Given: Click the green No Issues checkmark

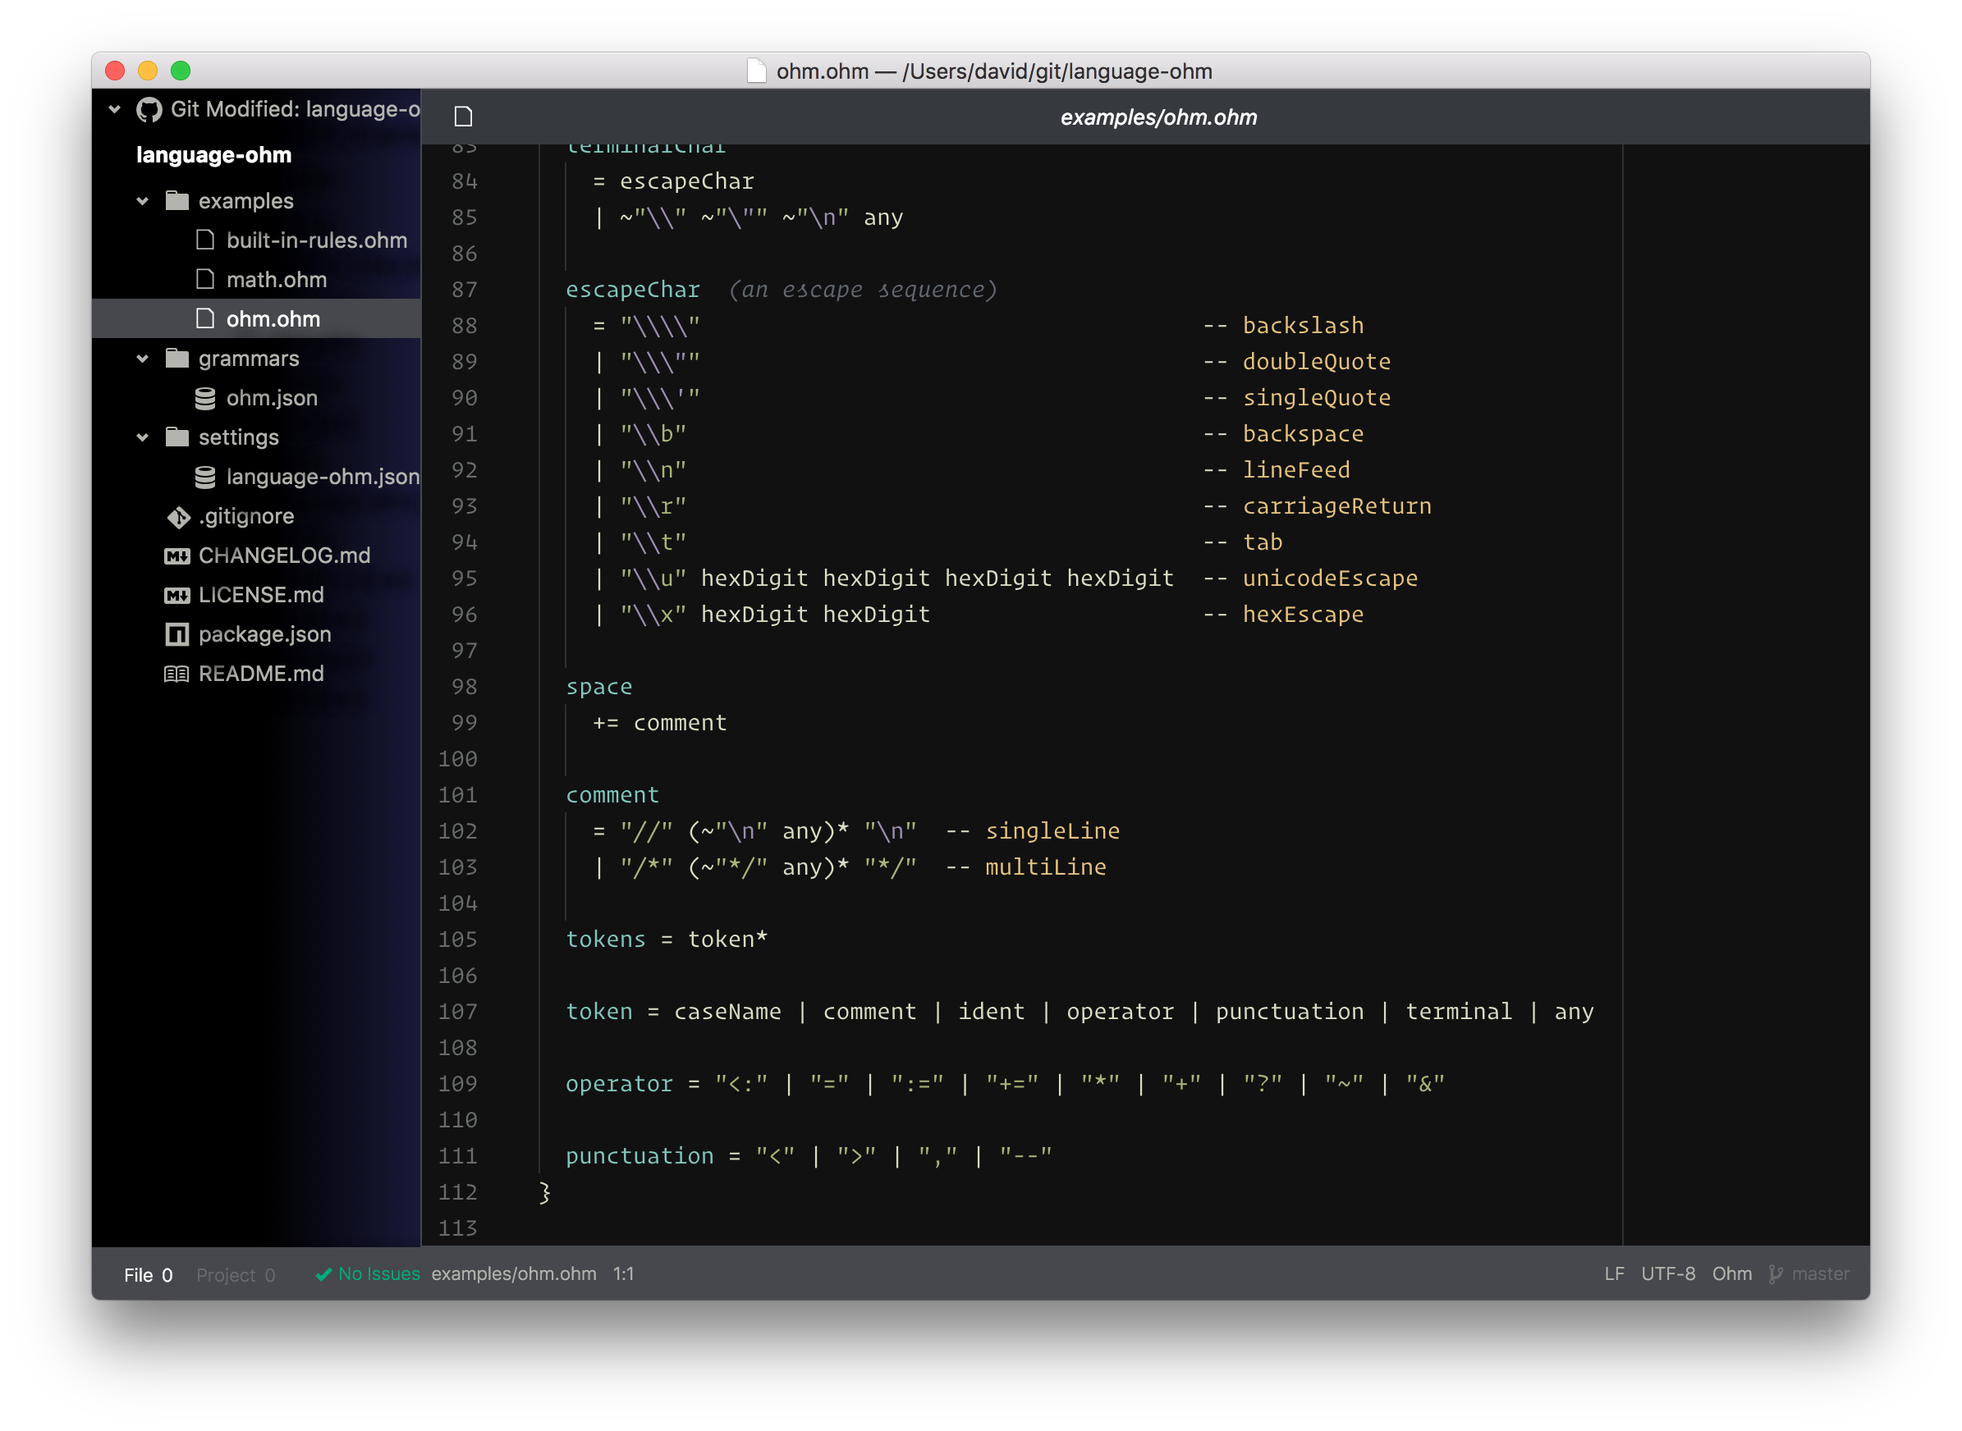Looking at the screenshot, I should [x=323, y=1274].
